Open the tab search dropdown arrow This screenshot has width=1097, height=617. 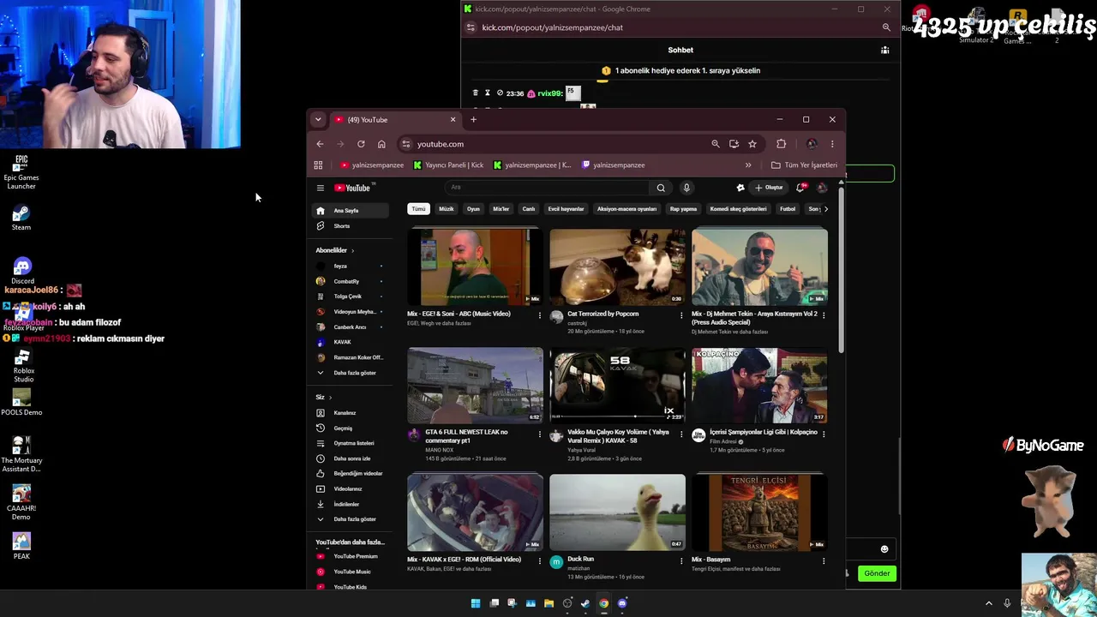pos(318,120)
